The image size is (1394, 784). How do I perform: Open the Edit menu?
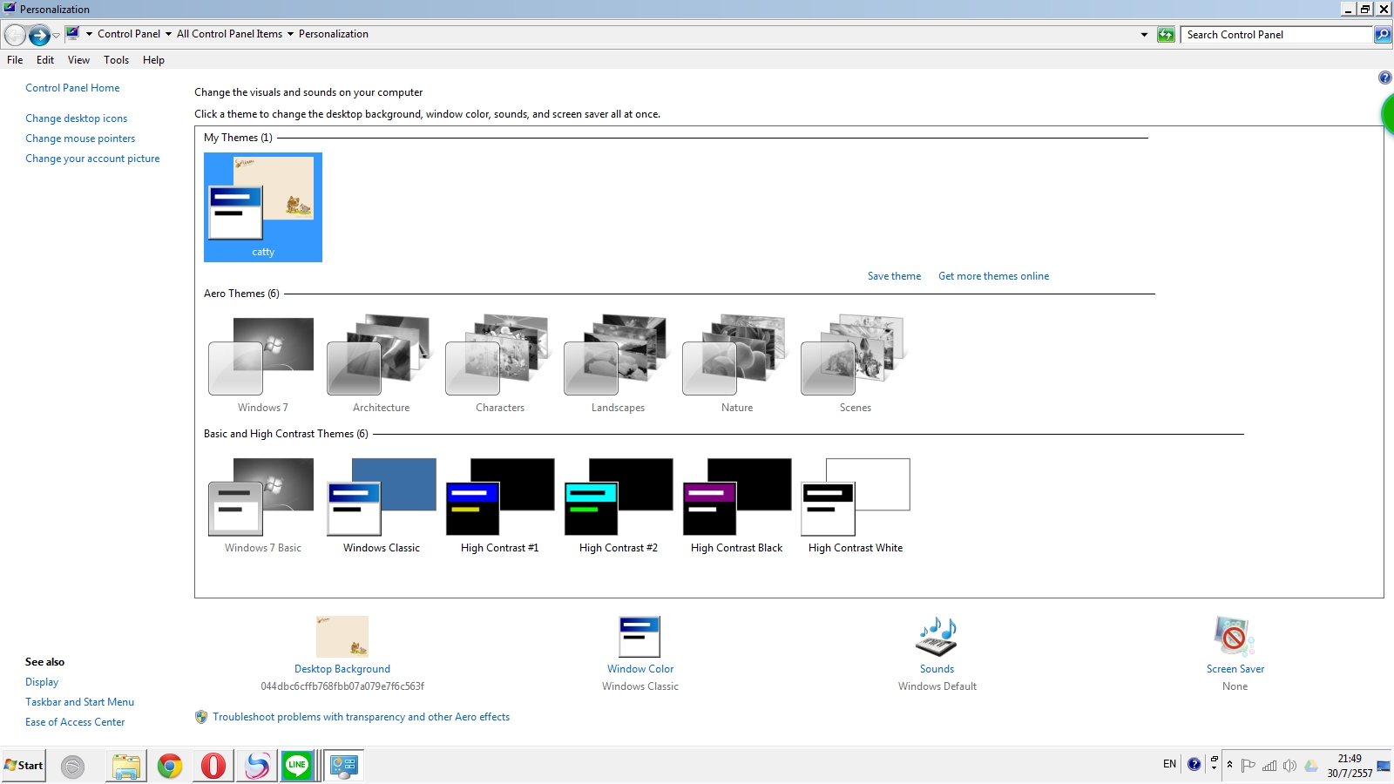[x=45, y=60]
